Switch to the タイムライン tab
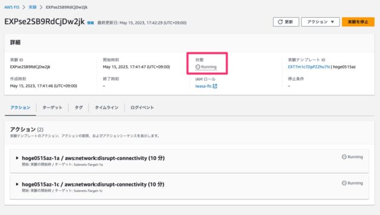380x215 pixels. point(107,107)
